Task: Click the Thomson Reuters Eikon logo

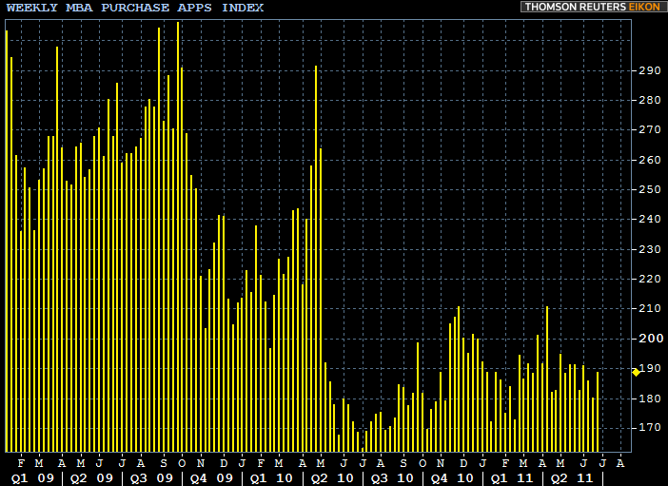Action: point(592,7)
